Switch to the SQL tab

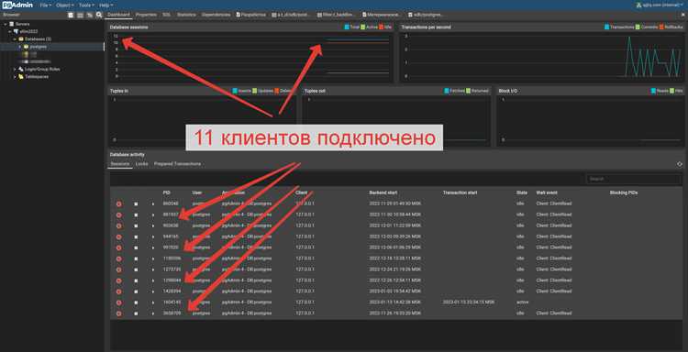pos(166,15)
